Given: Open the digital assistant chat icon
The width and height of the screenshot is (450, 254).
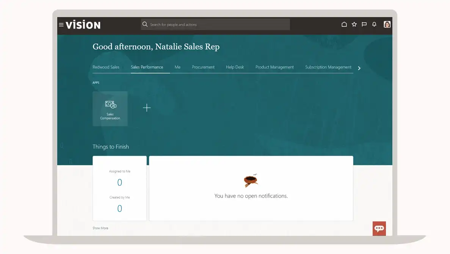Looking at the screenshot, I should [379, 228].
